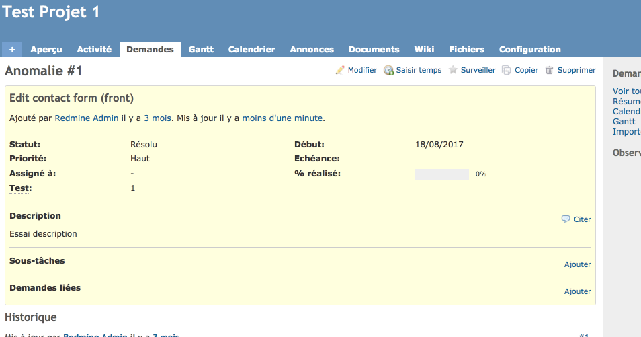Go to the Gantt tab
This screenshot has width=641, height=337.
coord(201,50)
